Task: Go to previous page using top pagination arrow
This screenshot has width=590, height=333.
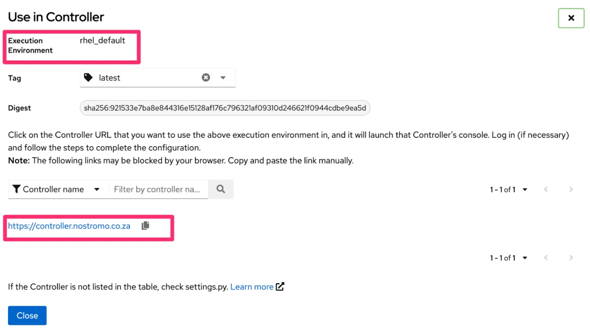Action: click(546, 190)
